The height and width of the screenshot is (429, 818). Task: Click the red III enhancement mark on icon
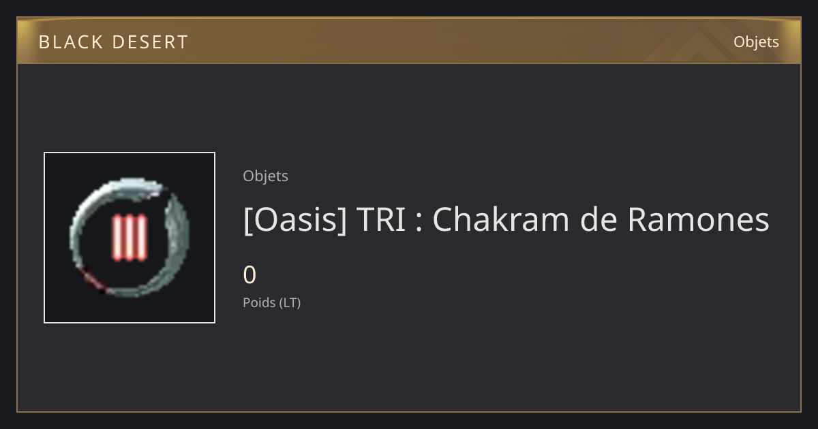[x=130, y=238]
